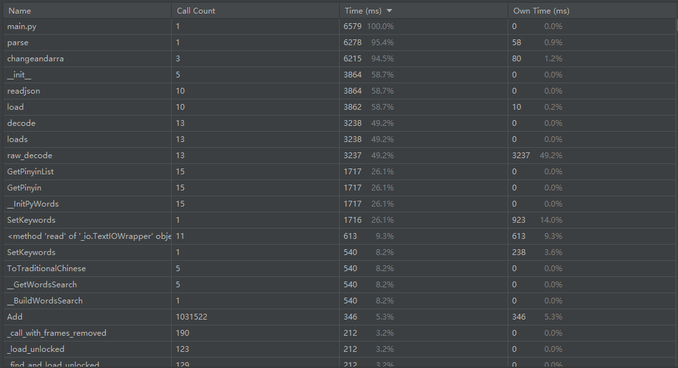Sort by the Call Count column header
The height and width of the screenshot is (368, 678).
(x=255, y=11)
